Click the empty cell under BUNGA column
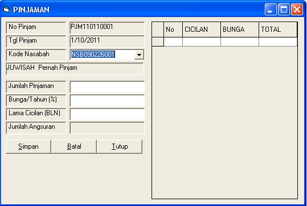Screen dimensions: 307x206 (x=240, y=42)
